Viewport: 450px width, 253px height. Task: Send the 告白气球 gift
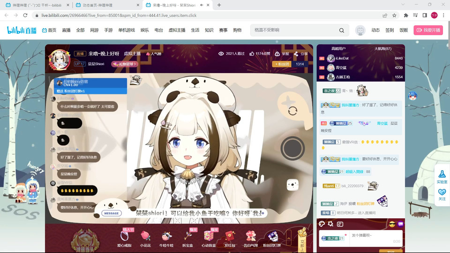250,238
